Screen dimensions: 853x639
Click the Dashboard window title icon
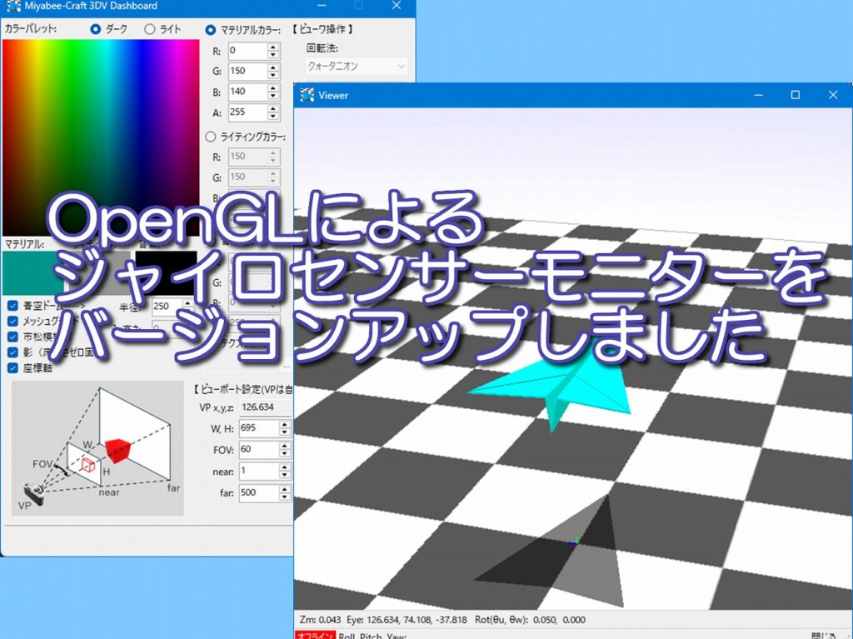13,6
